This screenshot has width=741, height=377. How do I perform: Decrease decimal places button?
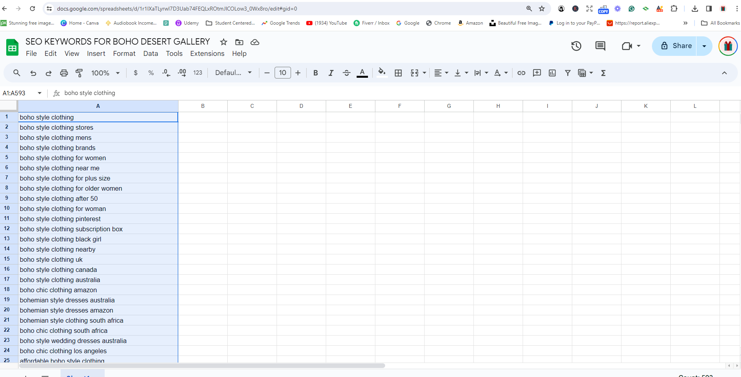[166, 73]
